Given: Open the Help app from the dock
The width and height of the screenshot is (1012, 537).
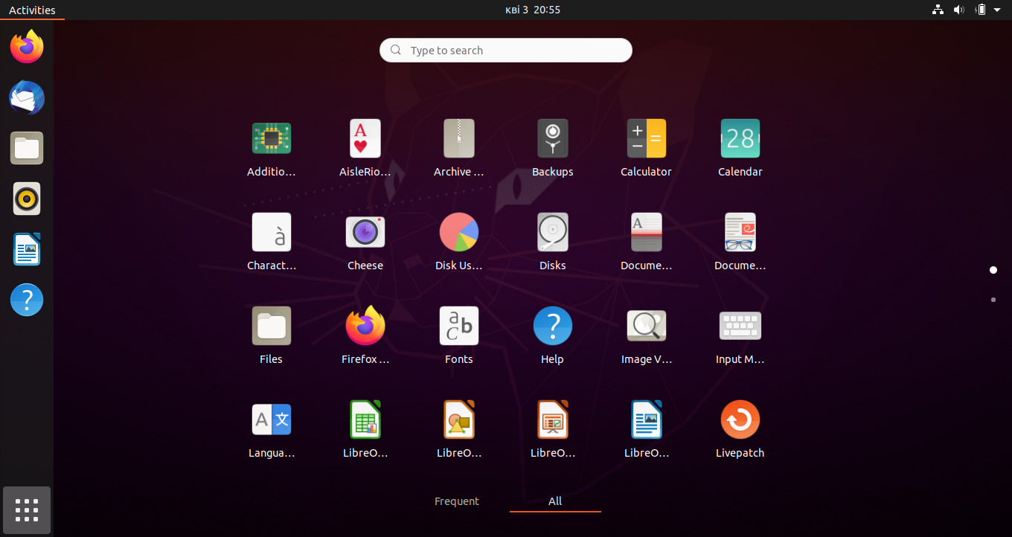Looking at the screenshot, I should click(x=26, y=300).
